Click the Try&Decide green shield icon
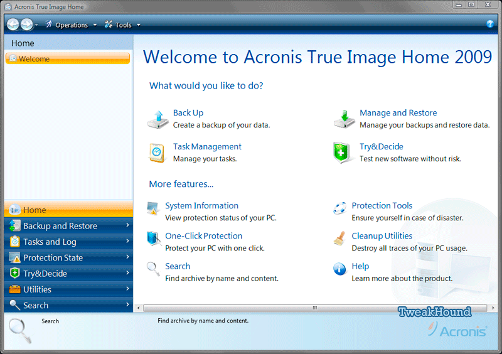 click(341, 153)
